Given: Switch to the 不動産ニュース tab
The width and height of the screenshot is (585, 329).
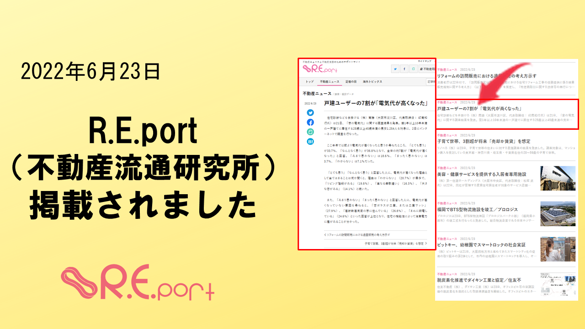Looking at the screenshot, I should point(330,81).
